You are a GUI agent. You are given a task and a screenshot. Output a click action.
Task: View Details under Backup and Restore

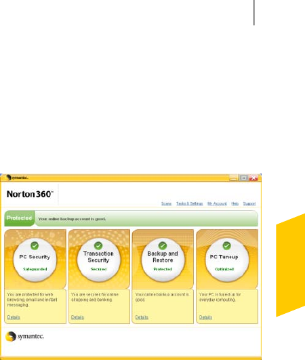point(142,317)
